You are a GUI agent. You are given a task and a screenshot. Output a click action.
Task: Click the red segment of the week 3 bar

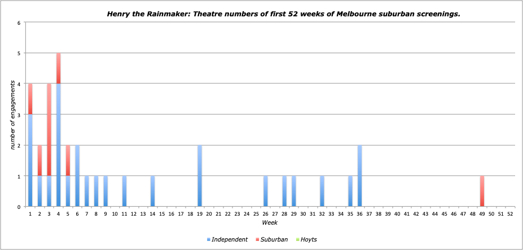(x=49, y=130)
